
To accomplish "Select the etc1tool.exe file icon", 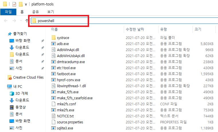I will [54, 68].
